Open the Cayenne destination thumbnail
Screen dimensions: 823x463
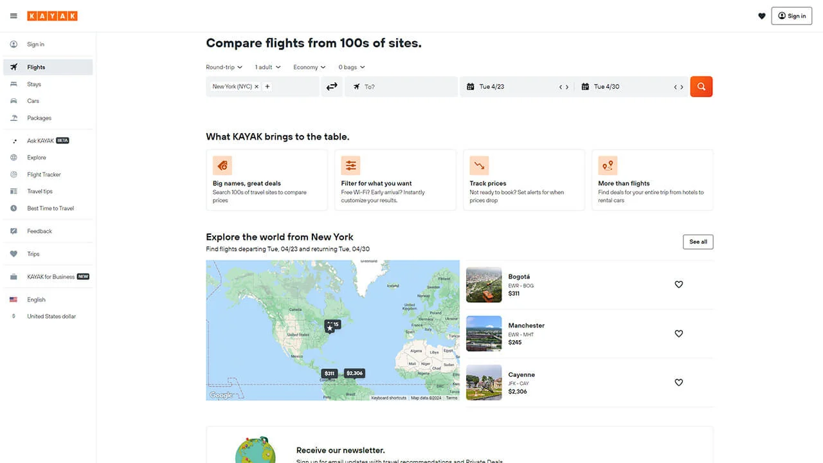[484, 383]
